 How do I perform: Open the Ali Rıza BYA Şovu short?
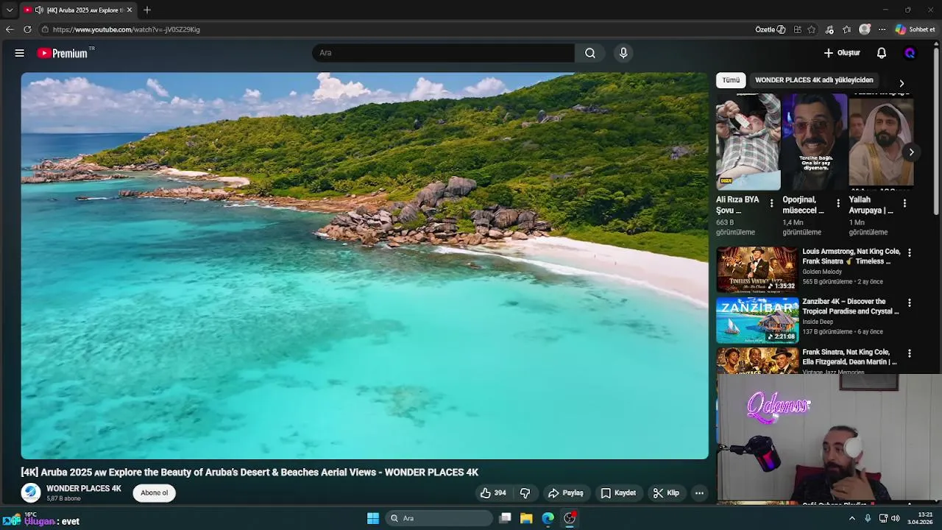point(748,142)
